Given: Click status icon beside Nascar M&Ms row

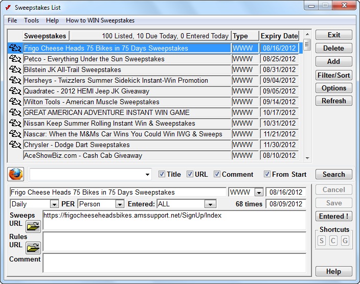Looking at the screenshot, I should click(15, 134).
